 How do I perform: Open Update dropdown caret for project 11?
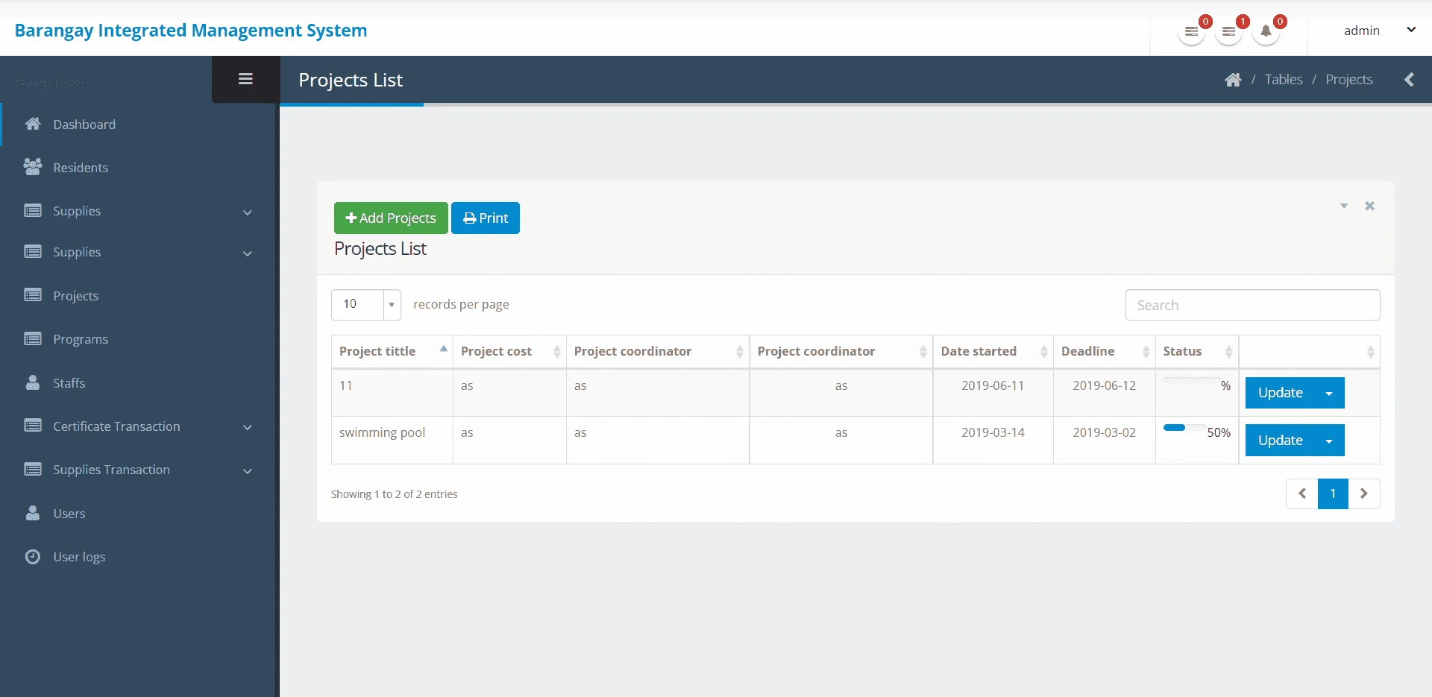1329,393
